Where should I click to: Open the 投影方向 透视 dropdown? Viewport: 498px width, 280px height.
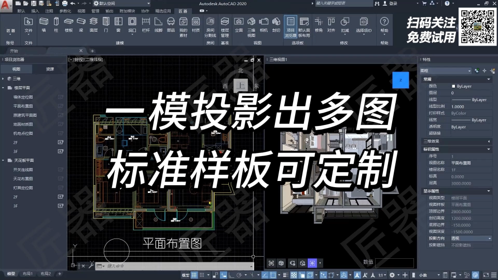pos(471,238)
